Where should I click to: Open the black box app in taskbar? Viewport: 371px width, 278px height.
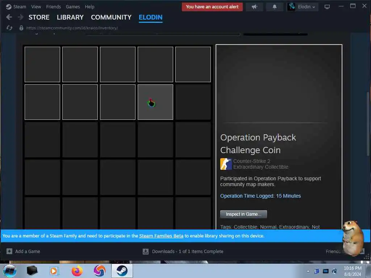coord(32,271)
